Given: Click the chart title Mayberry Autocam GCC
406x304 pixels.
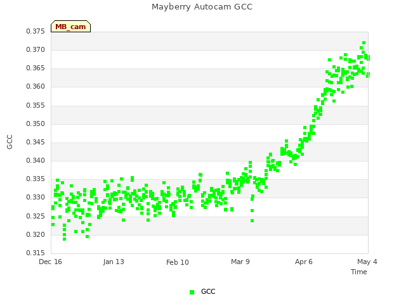Looking at the screenshot, I should 202,7.
